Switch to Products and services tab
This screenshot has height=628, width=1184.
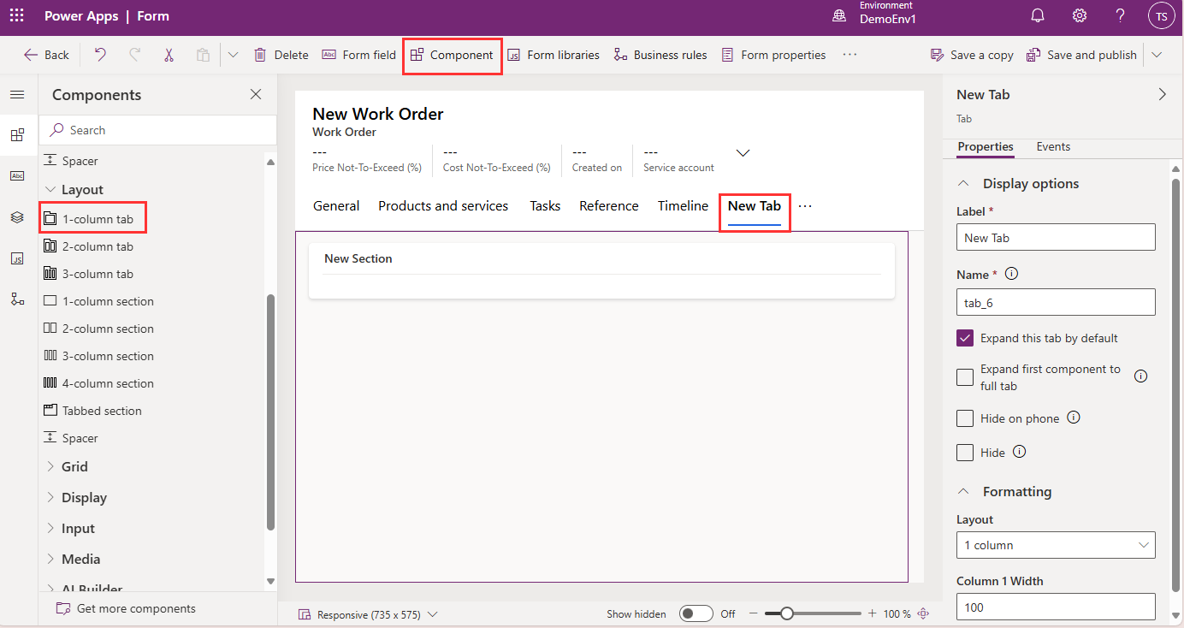(443, 206)
